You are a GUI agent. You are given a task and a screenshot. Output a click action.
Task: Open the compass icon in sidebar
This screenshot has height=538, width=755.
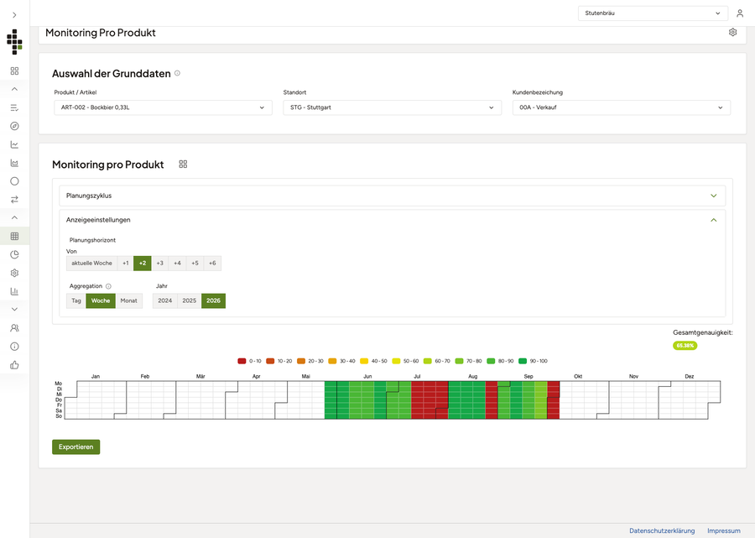[x=14, y=126]
